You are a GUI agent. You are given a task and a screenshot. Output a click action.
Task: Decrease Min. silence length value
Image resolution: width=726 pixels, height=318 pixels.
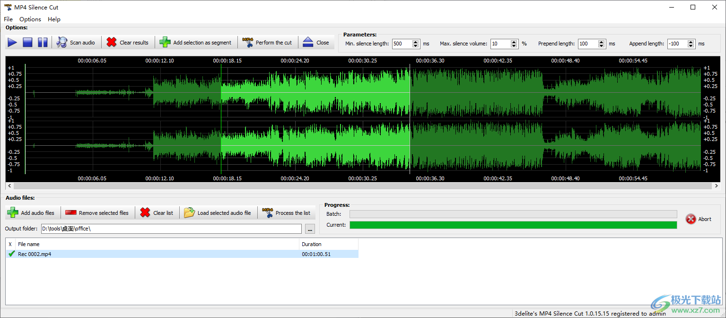pos(416,46)
